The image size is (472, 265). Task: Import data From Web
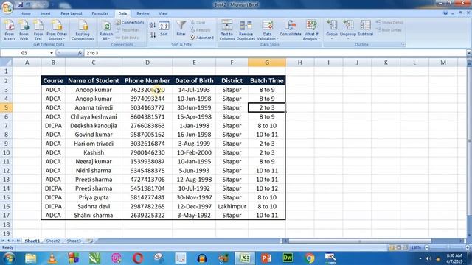(x=24, y=30)
